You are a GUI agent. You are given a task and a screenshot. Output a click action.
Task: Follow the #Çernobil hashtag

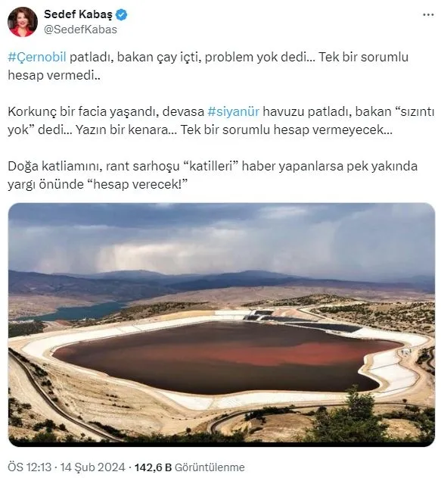point(37,57)
